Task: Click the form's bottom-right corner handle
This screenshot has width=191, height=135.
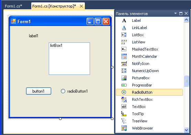Action: point(112,119)
